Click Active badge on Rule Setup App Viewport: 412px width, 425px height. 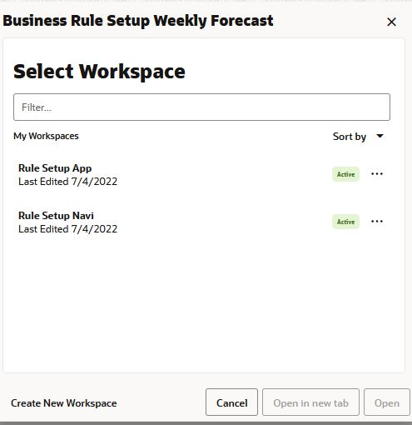click(x=345, y=174)
